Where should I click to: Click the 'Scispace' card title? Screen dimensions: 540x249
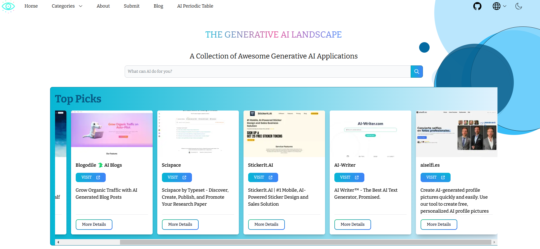click(x=171, y=165)
